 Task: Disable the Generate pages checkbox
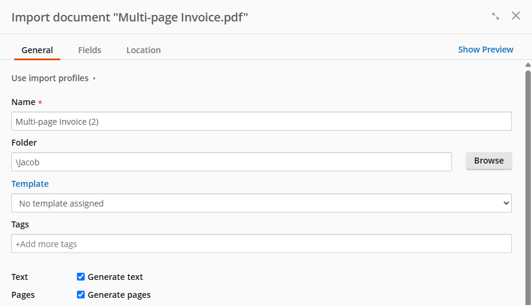click(81, 294)
